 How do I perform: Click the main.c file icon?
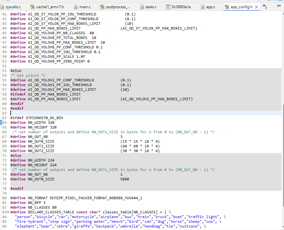[76, 7]
